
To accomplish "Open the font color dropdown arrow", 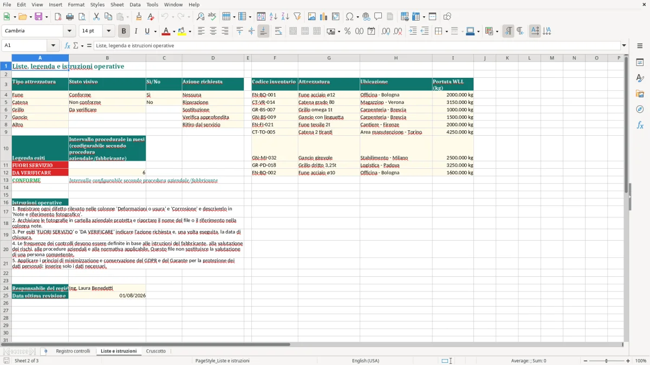I will pyautogui.click(x=173, y=31).
